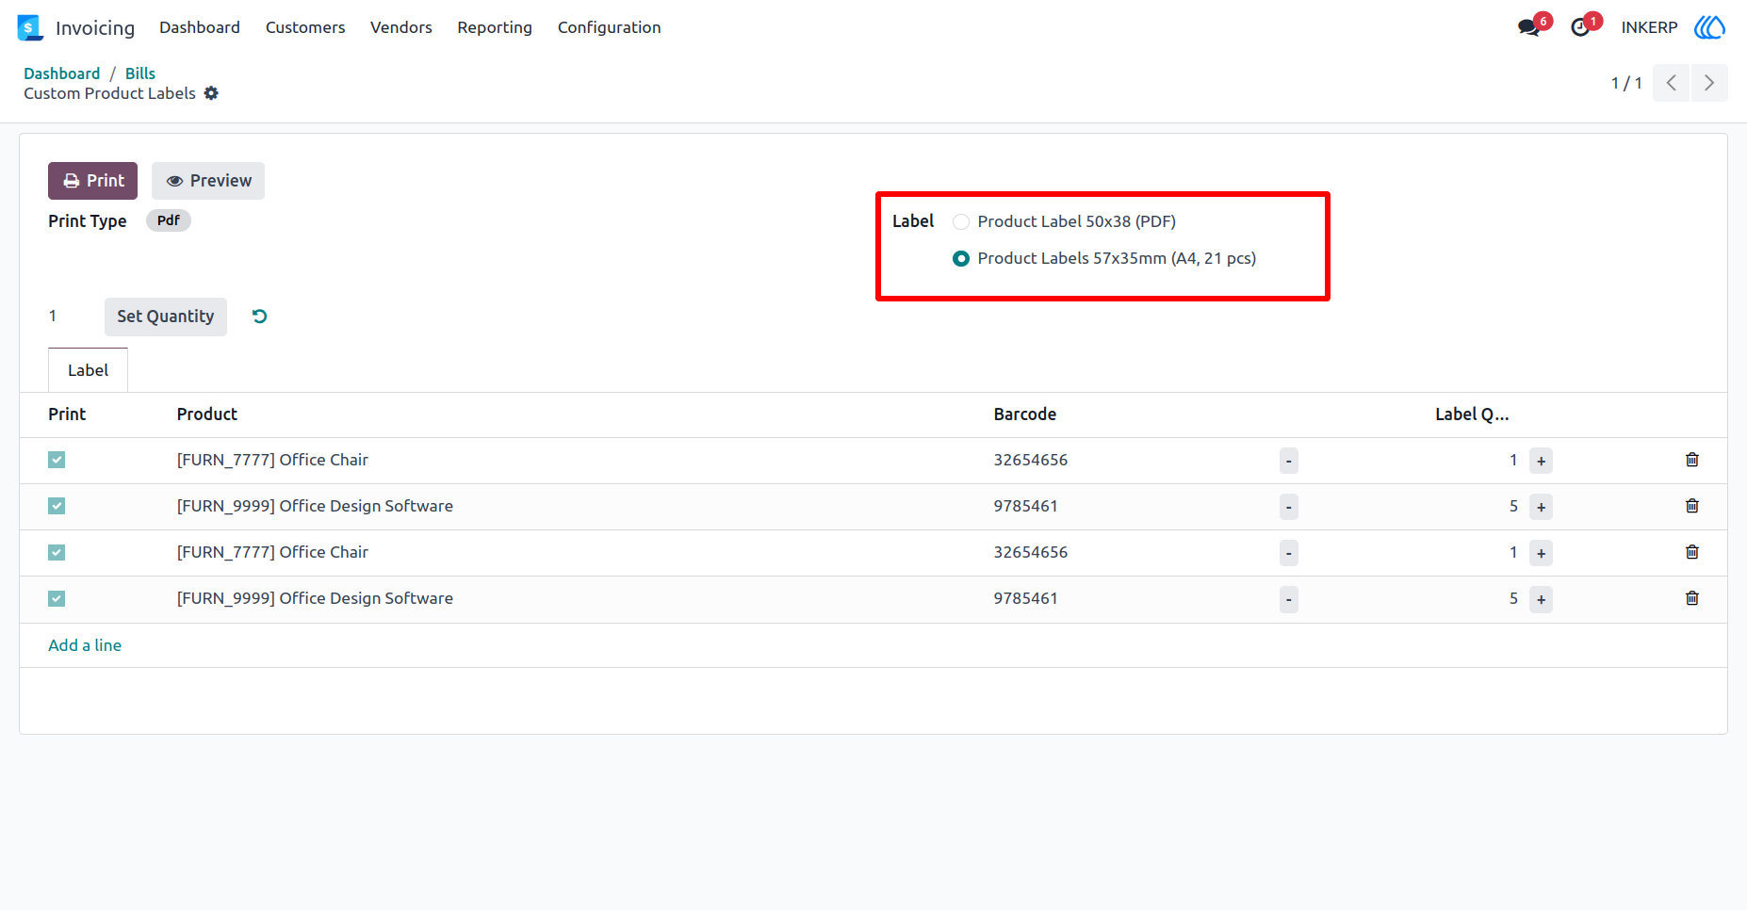Open the gear next to Custom Product Labels
This screenshot has height=910, width=1747.
coord(211,93)
